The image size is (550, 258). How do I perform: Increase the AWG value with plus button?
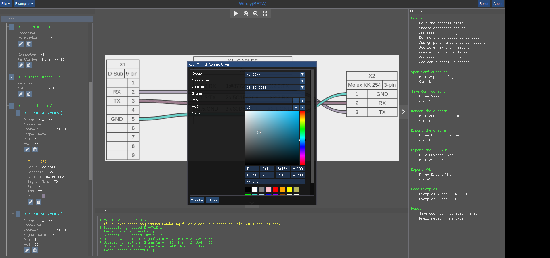pos(302,107)
